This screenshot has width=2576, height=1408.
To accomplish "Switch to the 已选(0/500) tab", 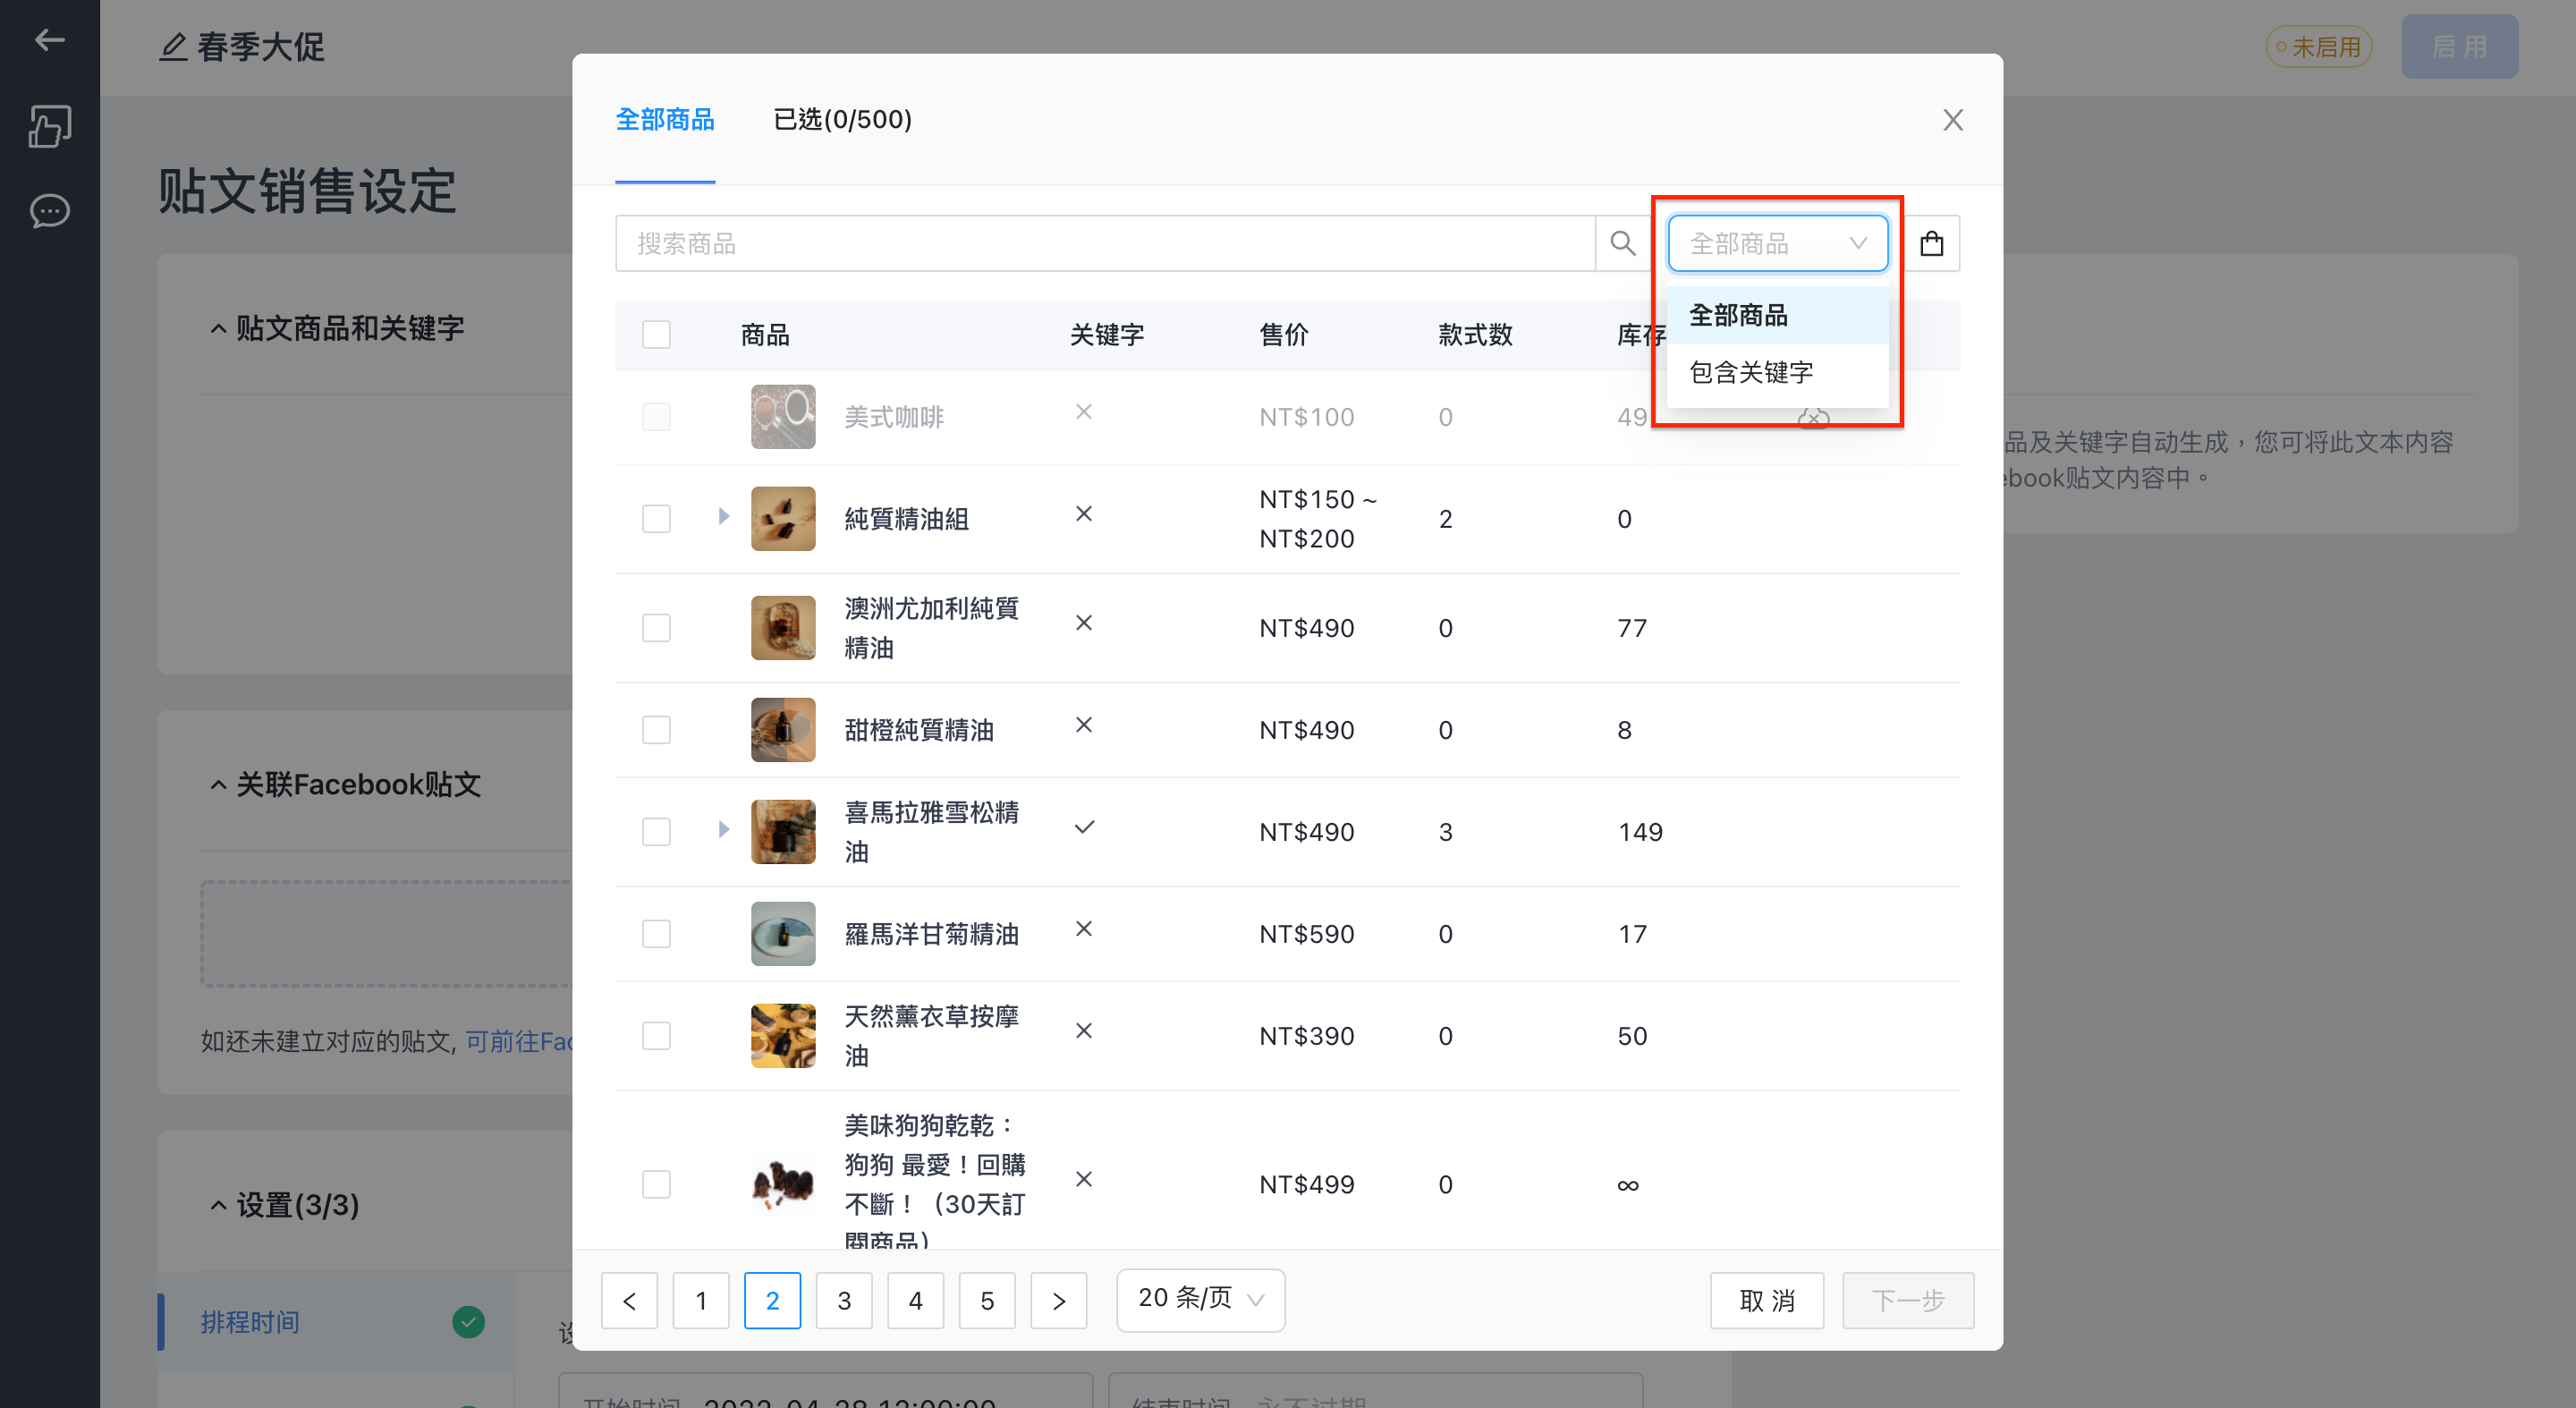I will click(842, 119).
